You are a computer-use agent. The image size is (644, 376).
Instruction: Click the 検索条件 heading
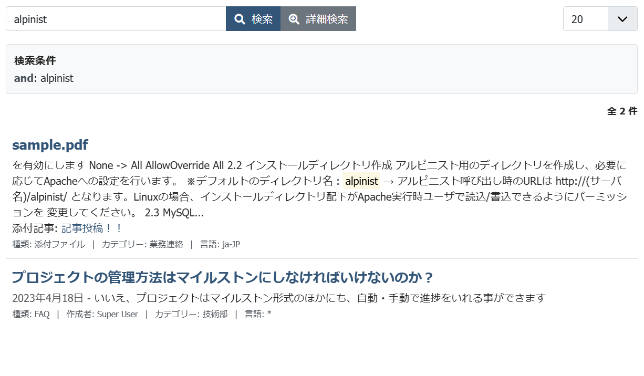(x=35, y=60)
